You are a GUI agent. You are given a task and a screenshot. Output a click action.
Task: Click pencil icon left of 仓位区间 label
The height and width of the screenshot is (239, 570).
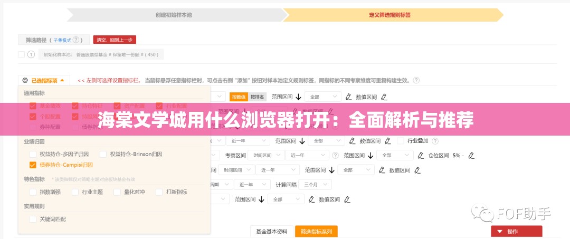pyautogui.click(x=421, y=156)
